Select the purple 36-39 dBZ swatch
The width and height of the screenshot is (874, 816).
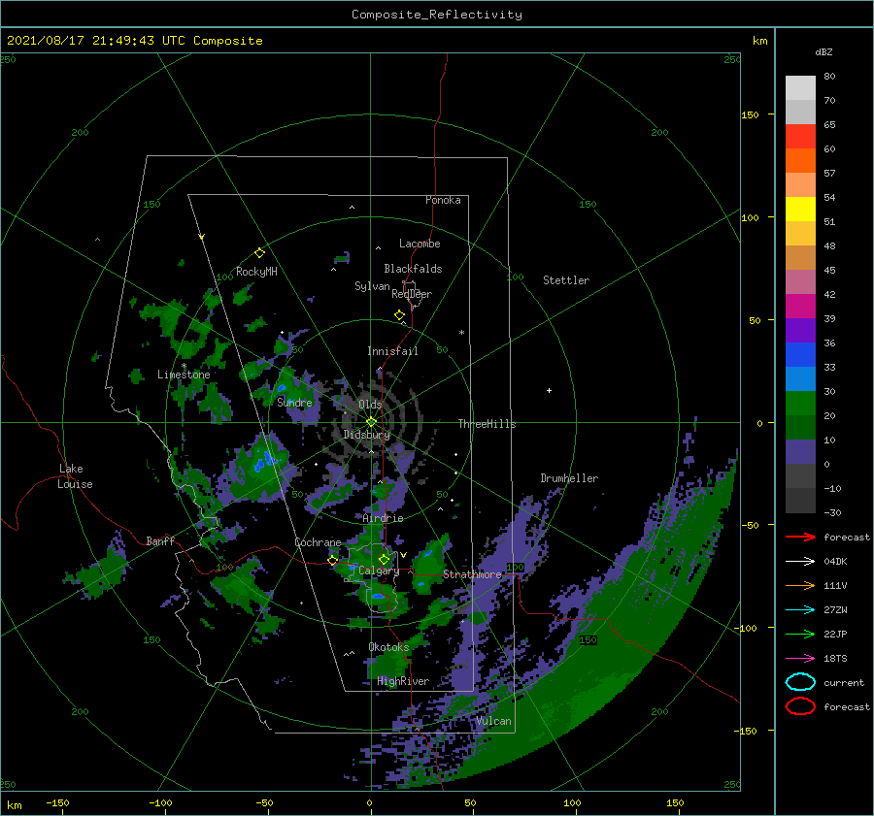[800, 331]
